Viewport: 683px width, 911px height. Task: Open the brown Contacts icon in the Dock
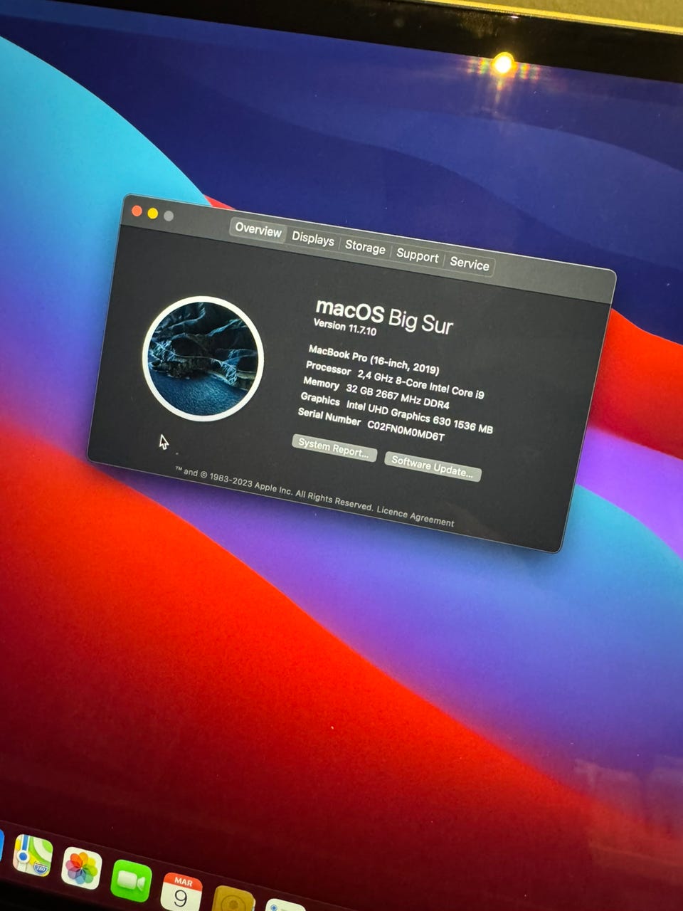[233, 899]
